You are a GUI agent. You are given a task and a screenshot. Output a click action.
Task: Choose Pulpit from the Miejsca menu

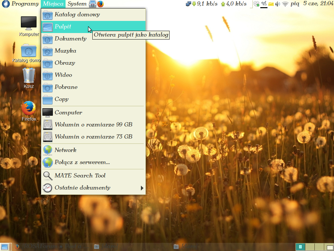pyautogui.click(x=63, y=27)
